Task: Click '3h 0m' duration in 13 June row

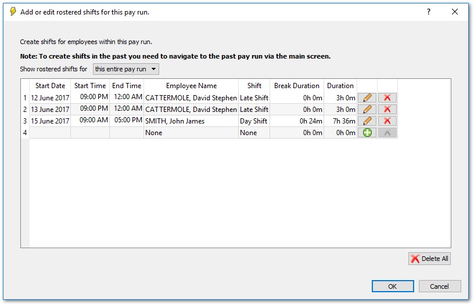Action: pyautogui.click(x=340, y=109)
